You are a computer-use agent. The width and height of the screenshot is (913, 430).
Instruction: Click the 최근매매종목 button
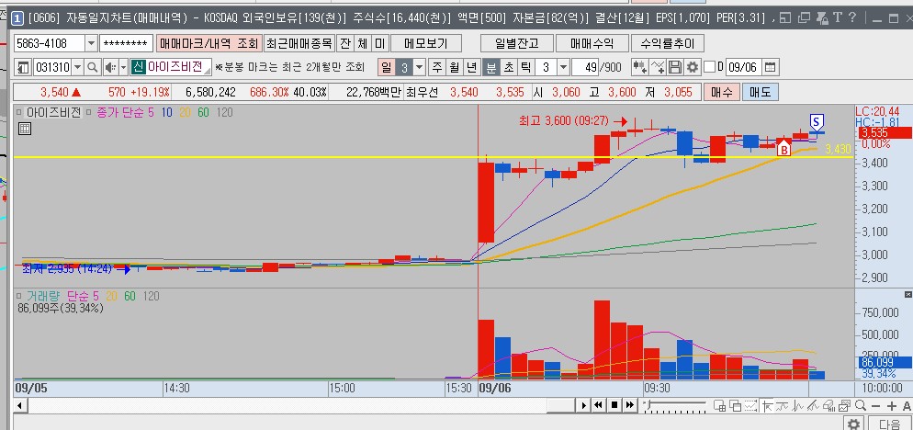pyautogui.click(x=299, y=44)
